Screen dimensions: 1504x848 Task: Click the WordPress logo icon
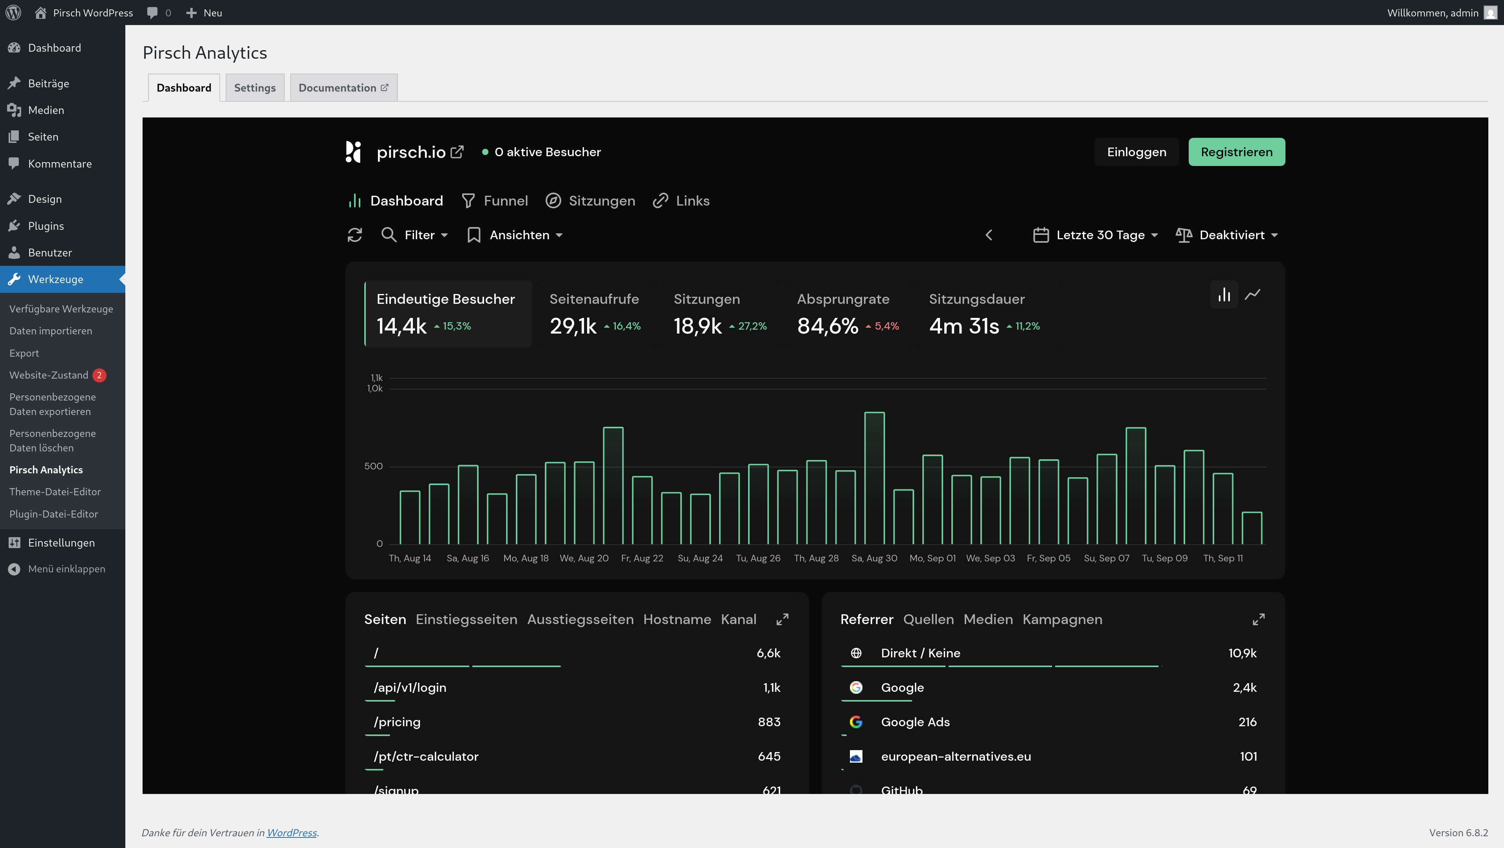click(13, 12)
